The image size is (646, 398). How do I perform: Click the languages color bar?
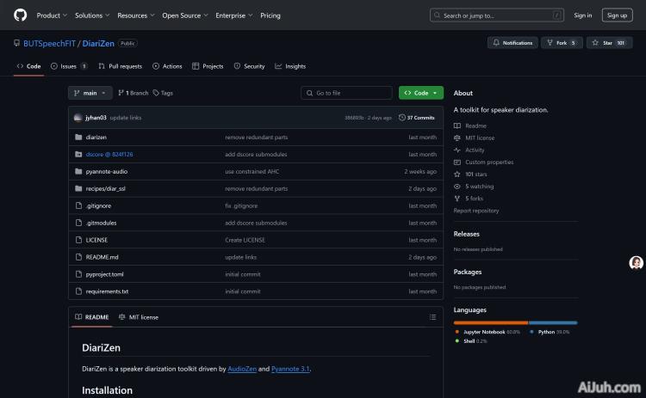[x=515, y=322]
